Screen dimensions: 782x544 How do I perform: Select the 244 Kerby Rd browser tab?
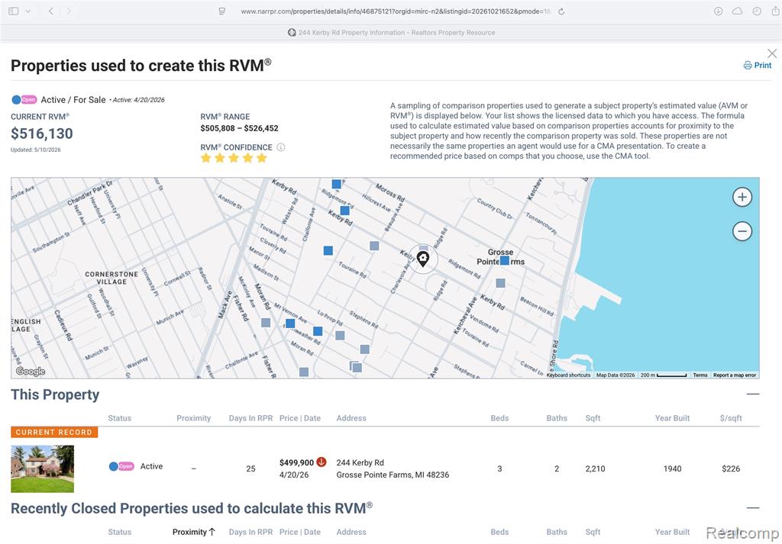click(x=391, y=32)
